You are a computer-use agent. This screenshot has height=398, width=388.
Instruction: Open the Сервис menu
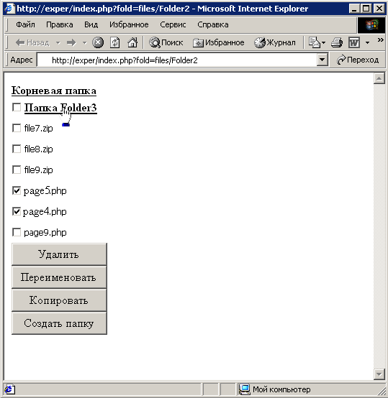[x=173, y=24]
